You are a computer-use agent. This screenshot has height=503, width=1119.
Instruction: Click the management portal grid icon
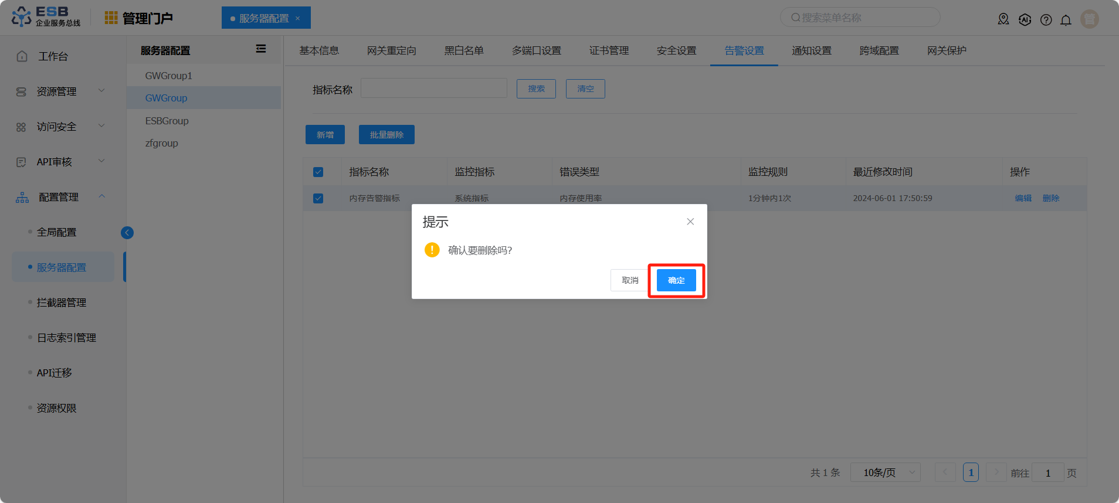click(111, 18)
